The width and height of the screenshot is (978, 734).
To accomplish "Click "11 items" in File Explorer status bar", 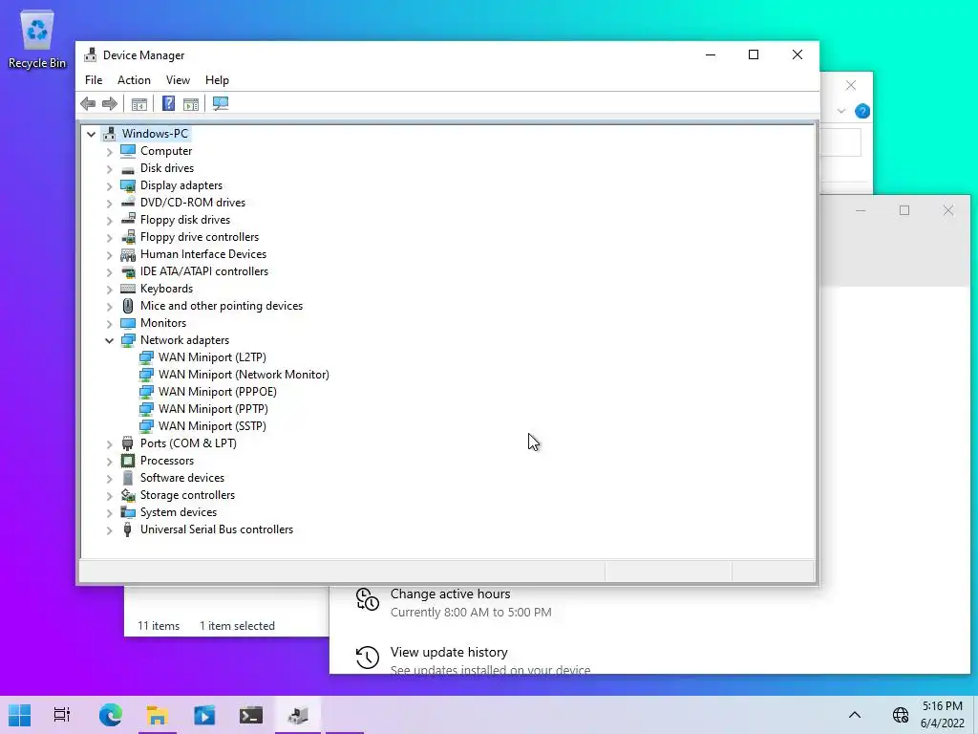I will [x=159, y=626].
